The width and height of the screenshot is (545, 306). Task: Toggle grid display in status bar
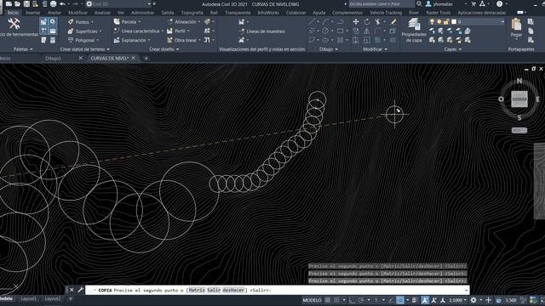(327, 300)
